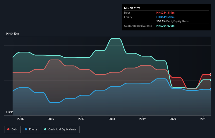Click the 2015 x-axis label
Viewport: 215px width, 138px height.
(20, 119)
